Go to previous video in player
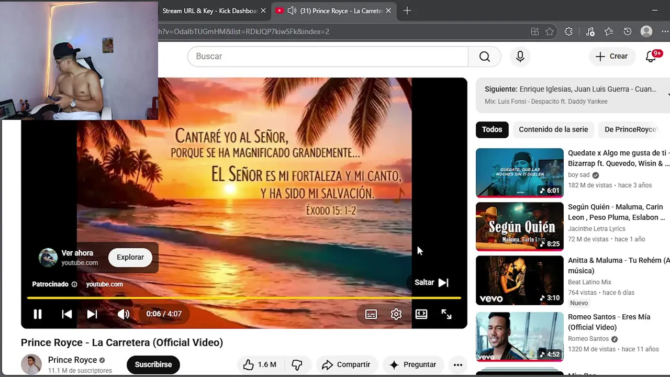Viewport: 670px width, 377px height. coord(67,314)
